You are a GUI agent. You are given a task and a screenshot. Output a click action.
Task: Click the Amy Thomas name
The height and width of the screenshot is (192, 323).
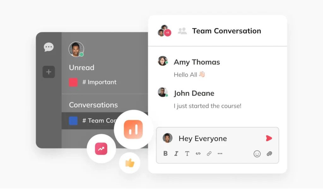click(x=197, y=62)
